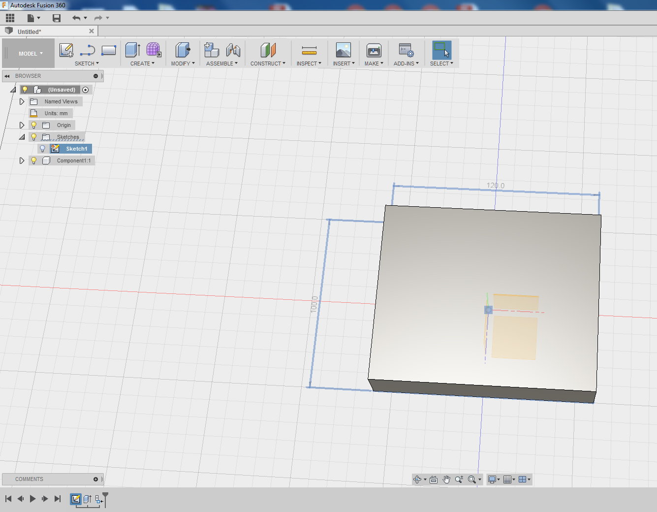Expand the Named Views tree item
The height and width of the screenshot is (512, 657).
point(21,101)
